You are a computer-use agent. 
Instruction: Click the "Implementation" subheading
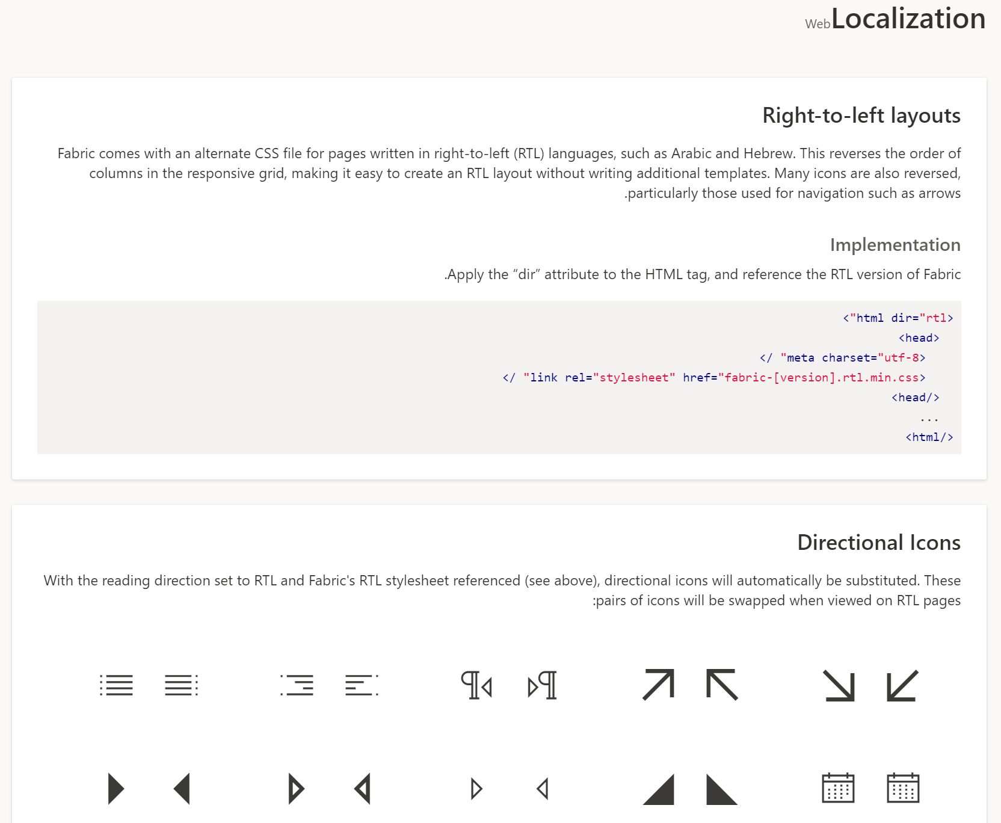tap(895, 245)
